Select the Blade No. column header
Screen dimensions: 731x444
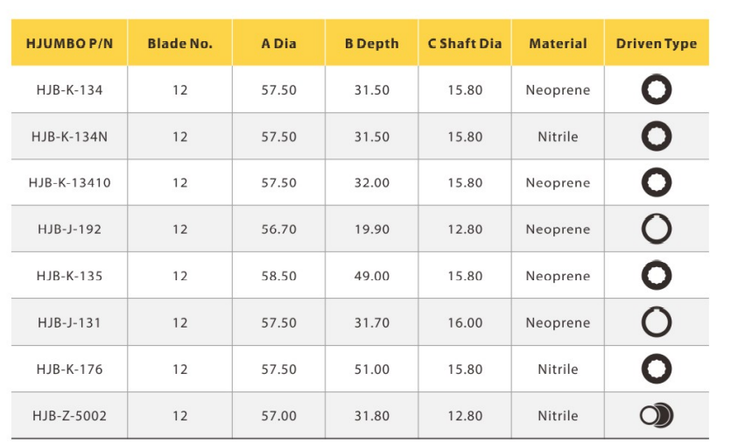(x=180, y=44)
